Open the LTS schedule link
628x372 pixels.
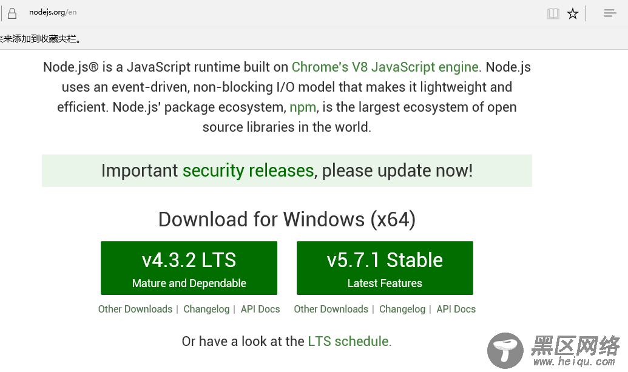348,342
